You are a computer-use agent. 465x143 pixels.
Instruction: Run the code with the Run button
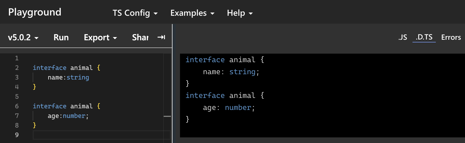[61, 37]
